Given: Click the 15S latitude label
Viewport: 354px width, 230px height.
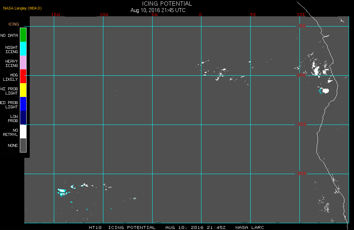Looking at the screenshot, I should (302, 124).
